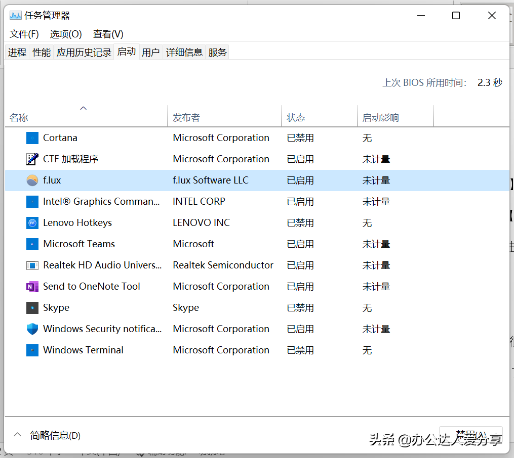Click publisher LENOVO INC
The width and height of the screenshot is (514, 458).
201,223
